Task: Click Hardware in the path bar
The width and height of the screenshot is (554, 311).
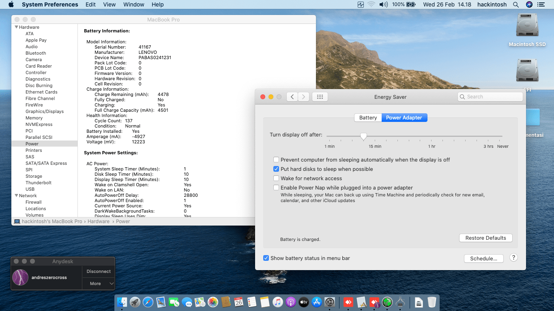Action: [99, 222]
